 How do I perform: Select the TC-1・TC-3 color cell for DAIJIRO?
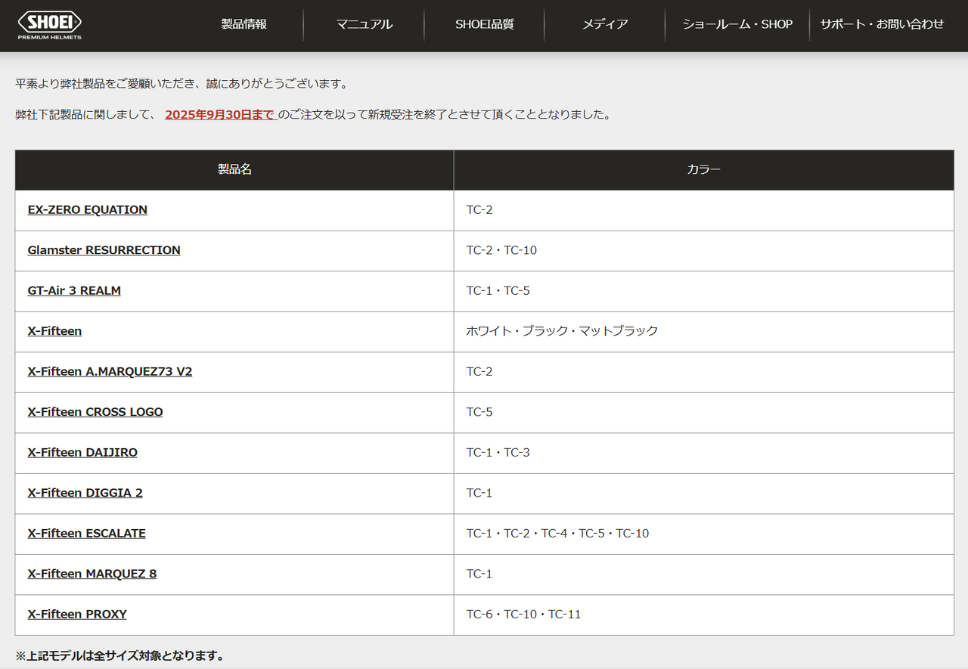(704, 454)
